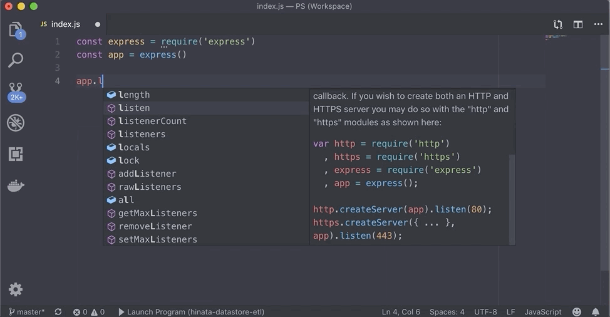Select the listeners suggestion

206,134
